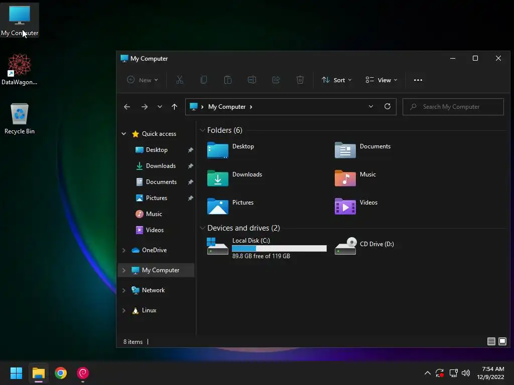Click the Share icon in toolbar

click(x=276, y=80)
